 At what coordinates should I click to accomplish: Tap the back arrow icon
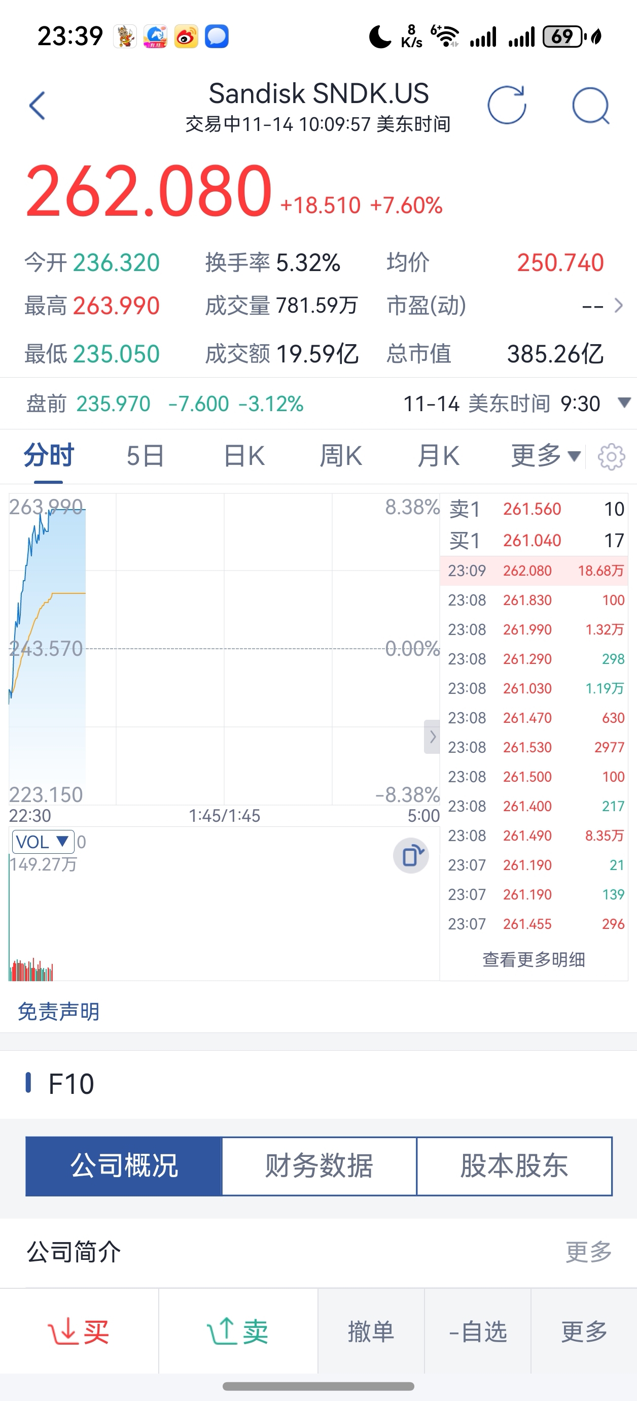(37, 106)
